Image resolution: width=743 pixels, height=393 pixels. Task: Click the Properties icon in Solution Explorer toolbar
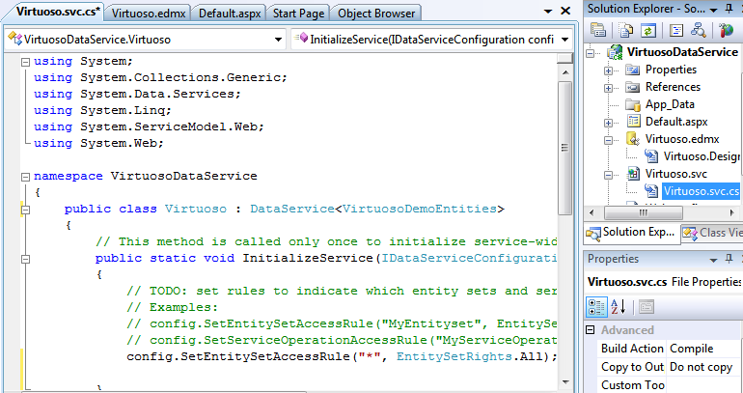coord(599,30)
